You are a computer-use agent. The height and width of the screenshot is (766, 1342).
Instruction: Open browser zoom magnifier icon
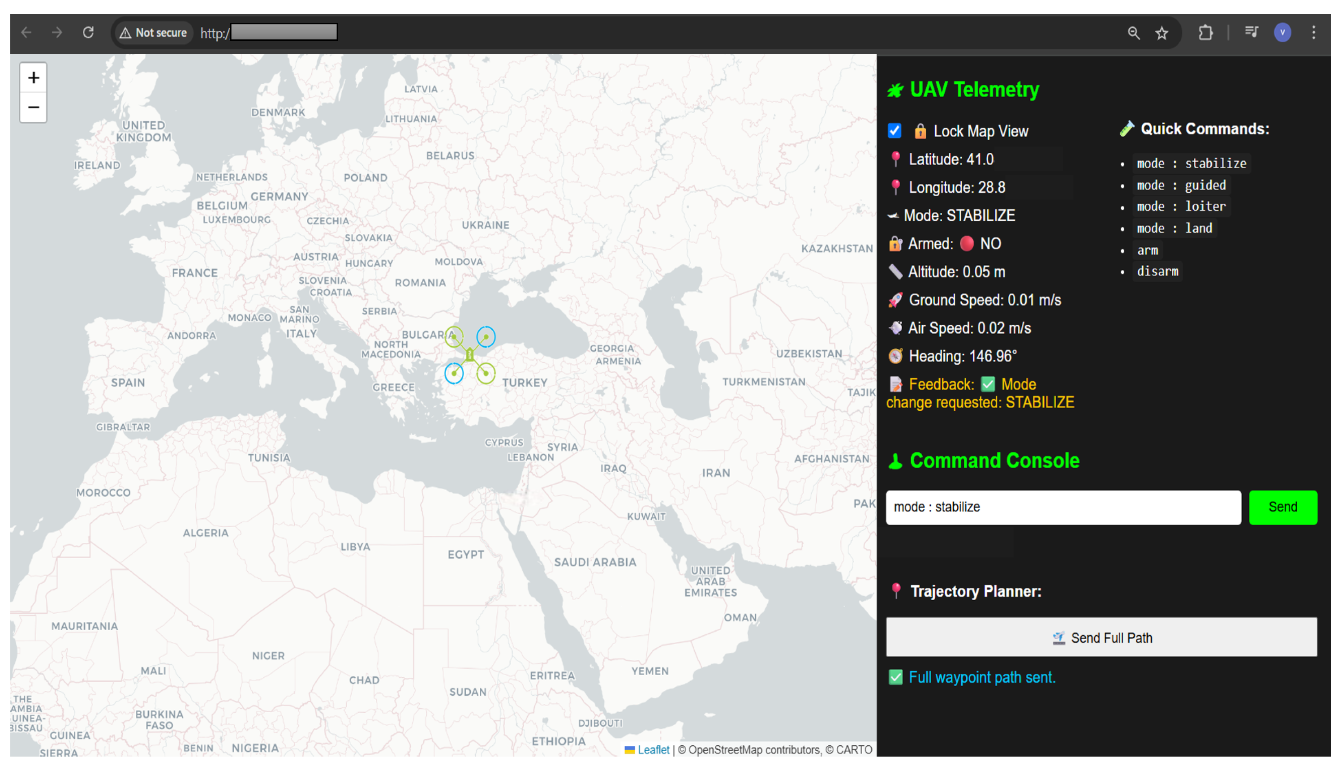tap(1133, 33)
